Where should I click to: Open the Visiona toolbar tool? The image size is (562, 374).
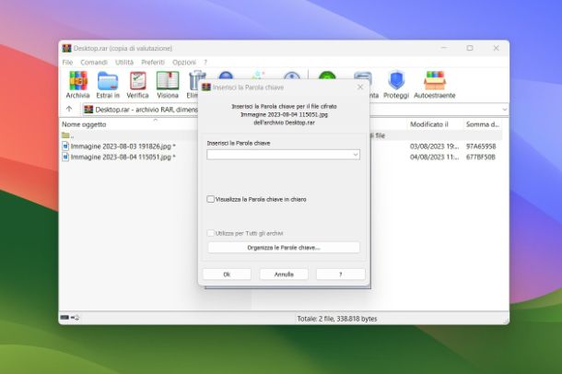[168, 85]
